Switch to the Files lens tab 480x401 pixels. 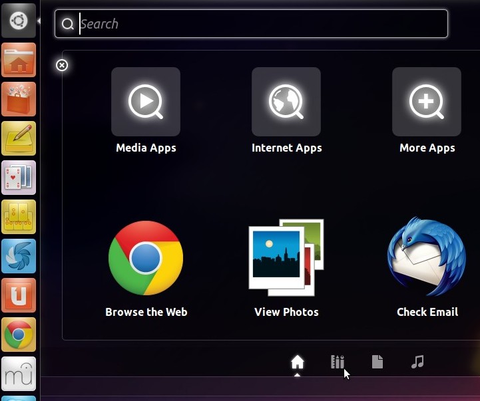coord(377,362)
